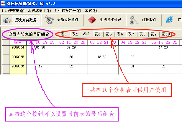Select the 表3 tab
The image size is (182, 136).
86,34
